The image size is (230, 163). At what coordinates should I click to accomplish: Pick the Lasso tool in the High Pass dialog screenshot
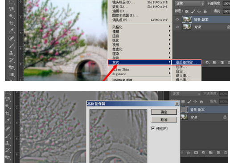8,99
